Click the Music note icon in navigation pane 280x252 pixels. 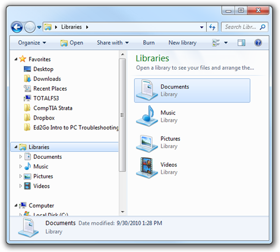pyautogui.click(x=27, y=166)
